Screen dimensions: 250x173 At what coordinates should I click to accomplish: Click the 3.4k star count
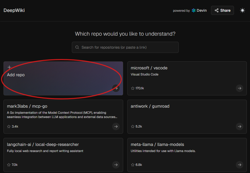click(x=15, y=126)
